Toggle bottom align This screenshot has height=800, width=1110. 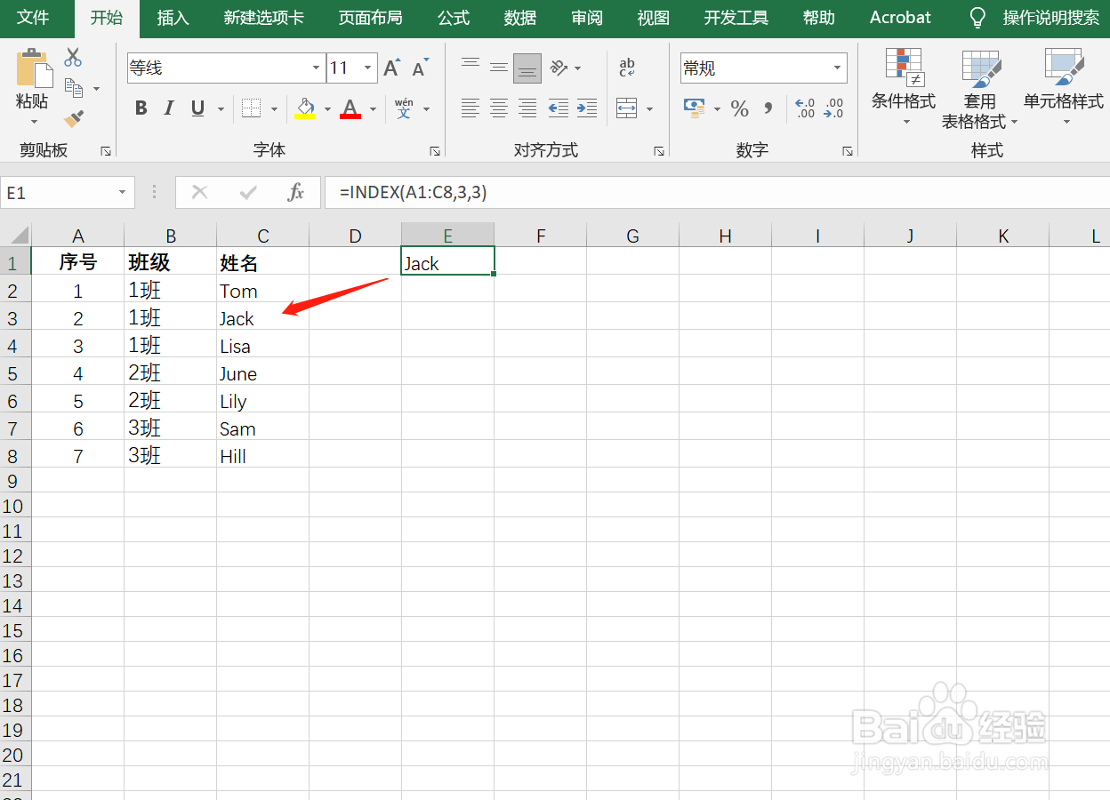click(x=527, y=68)
